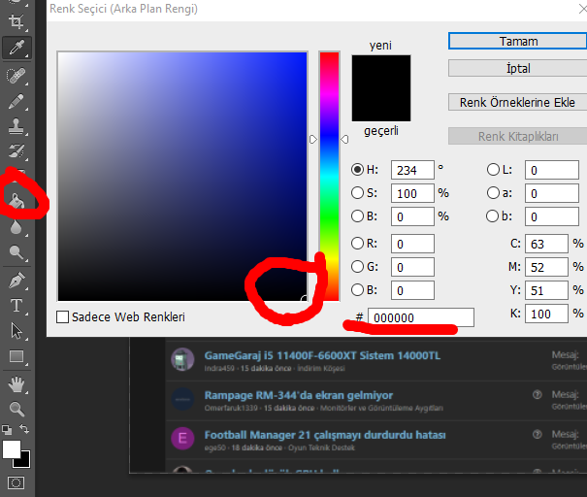Enable the Sadece Web Renkleri checkbox
587x497 pixels.
click(x=62, y=316)
